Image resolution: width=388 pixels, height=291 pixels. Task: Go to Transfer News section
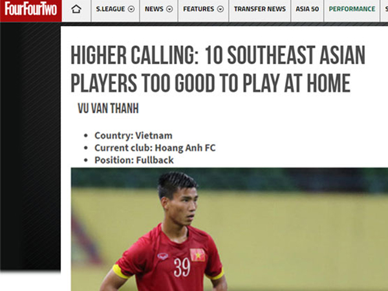260,9
